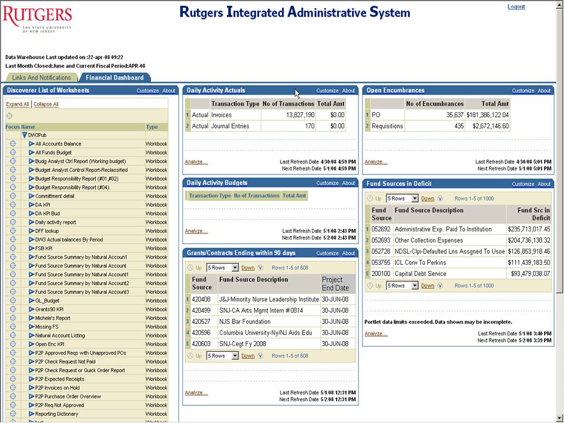The image size is (564, 423).
Task: Expand Budget Responsibility Report (#04) workbook
Action: pyautogui.click(x=32, y=187)
